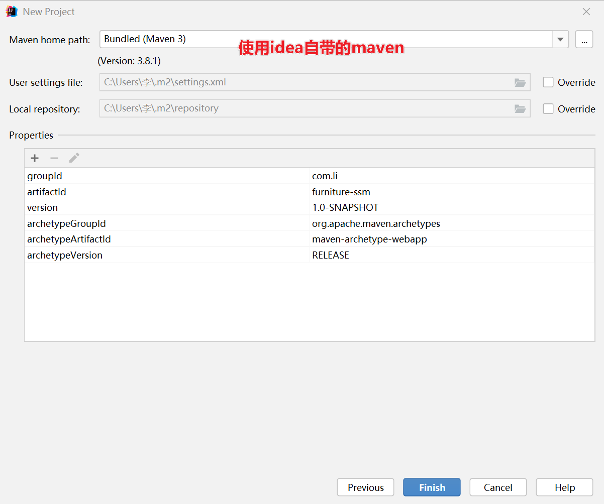This screenshot has width=604, height=504.
Task: Go back with the Previous button
Action: pyautogui.click(x=366, y=487)
